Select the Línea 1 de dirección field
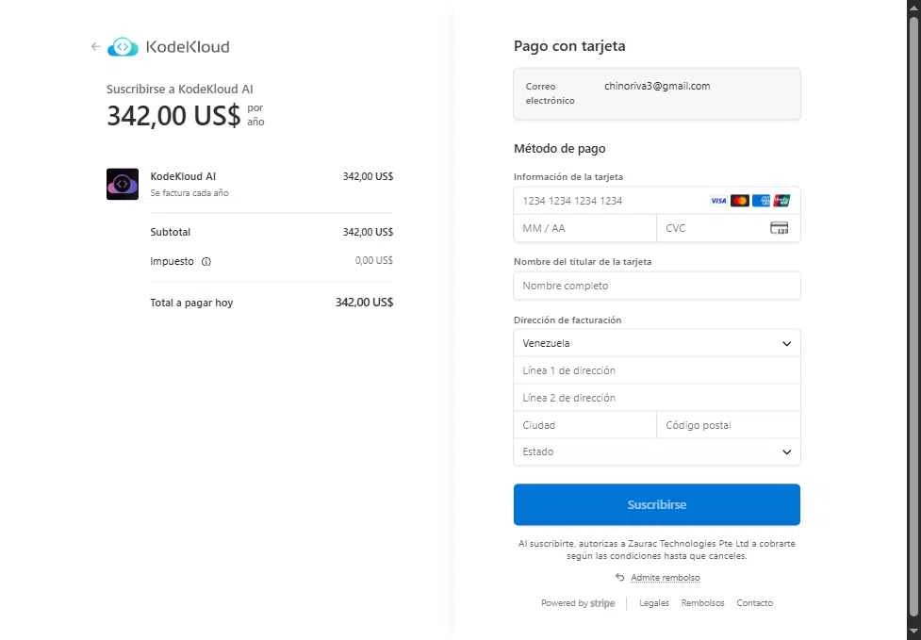The image size is (921, 640). [x=657, y=371]
